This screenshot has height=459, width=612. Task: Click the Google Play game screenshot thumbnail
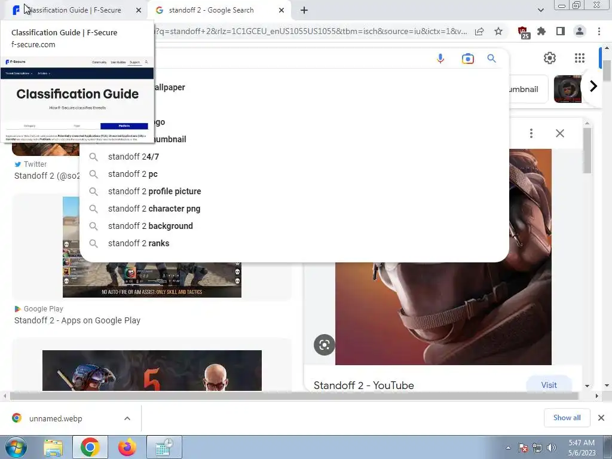click(152, 280)
